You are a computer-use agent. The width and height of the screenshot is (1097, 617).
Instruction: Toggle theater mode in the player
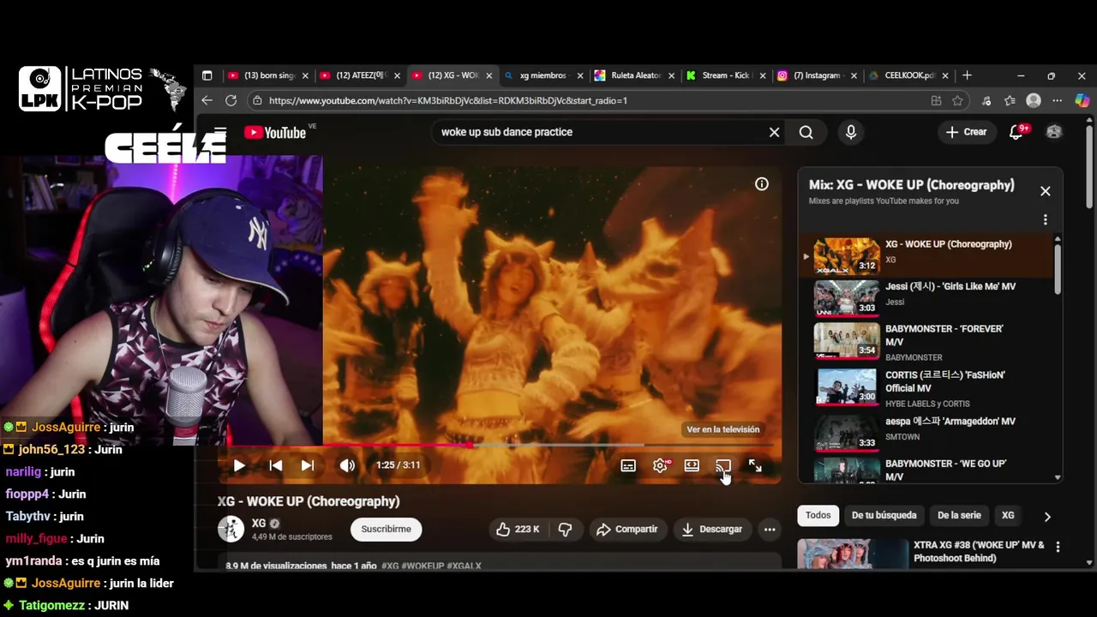pyautogui.click(x=692, y=465)
